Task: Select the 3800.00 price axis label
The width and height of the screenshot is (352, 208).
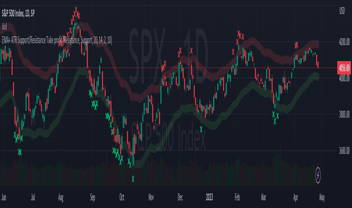Action: pos(344,114)
